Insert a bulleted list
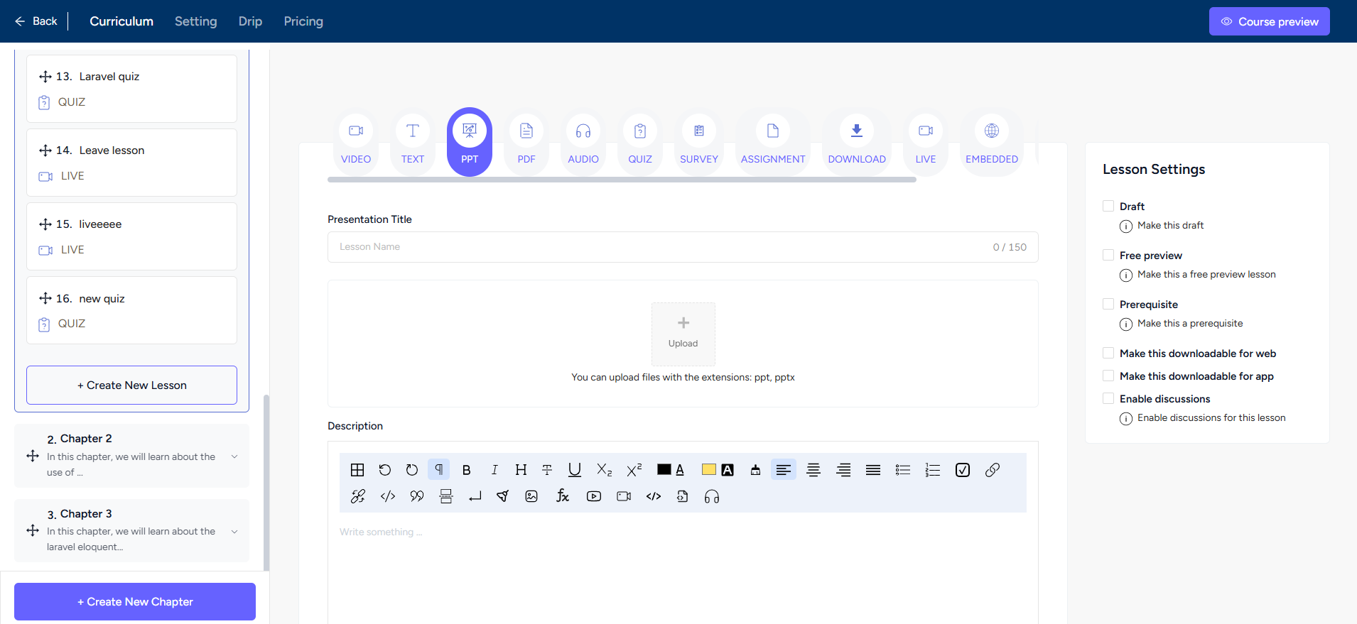The height and width of the screenshot is (624, 1357). (x=903, y=470)
